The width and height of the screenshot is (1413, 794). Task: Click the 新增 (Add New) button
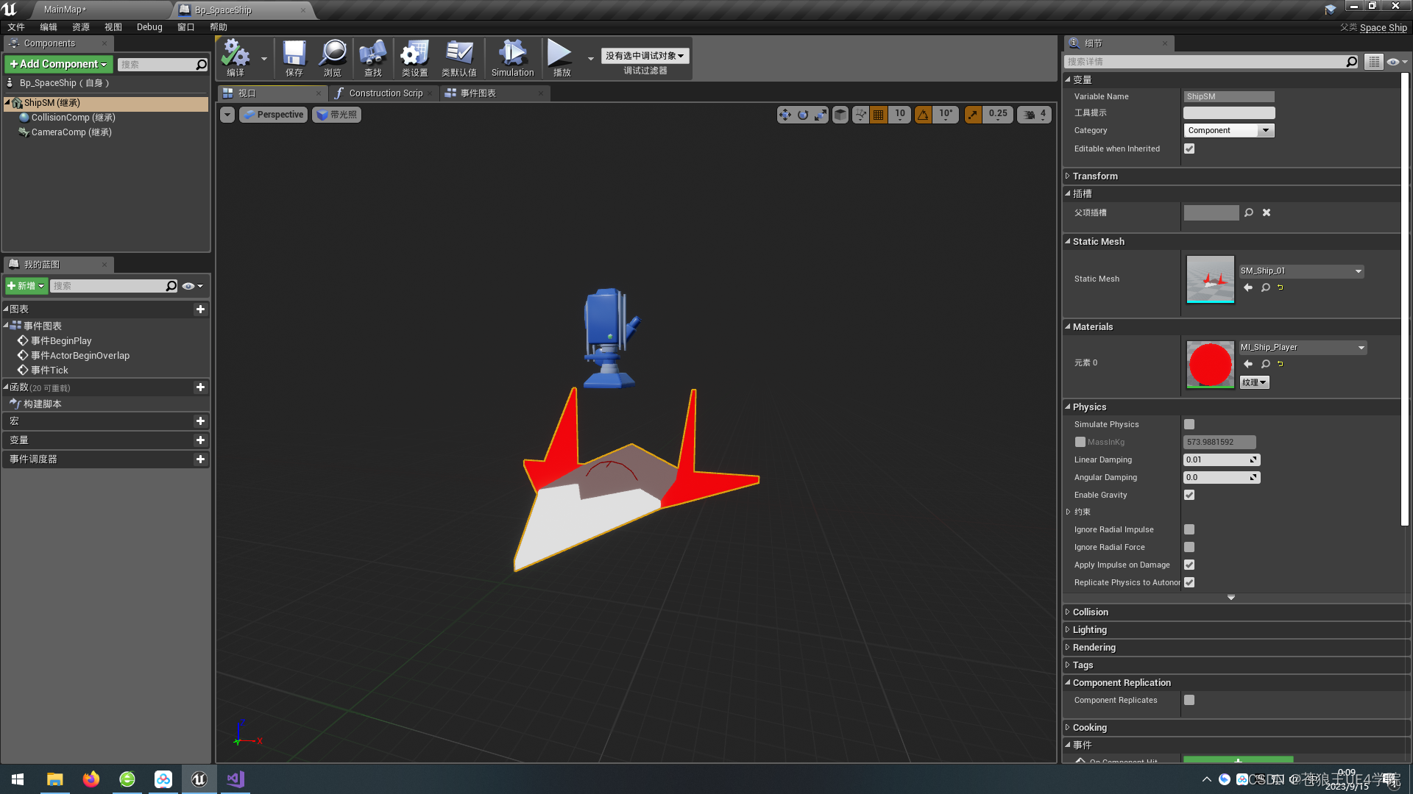point(26,286)
